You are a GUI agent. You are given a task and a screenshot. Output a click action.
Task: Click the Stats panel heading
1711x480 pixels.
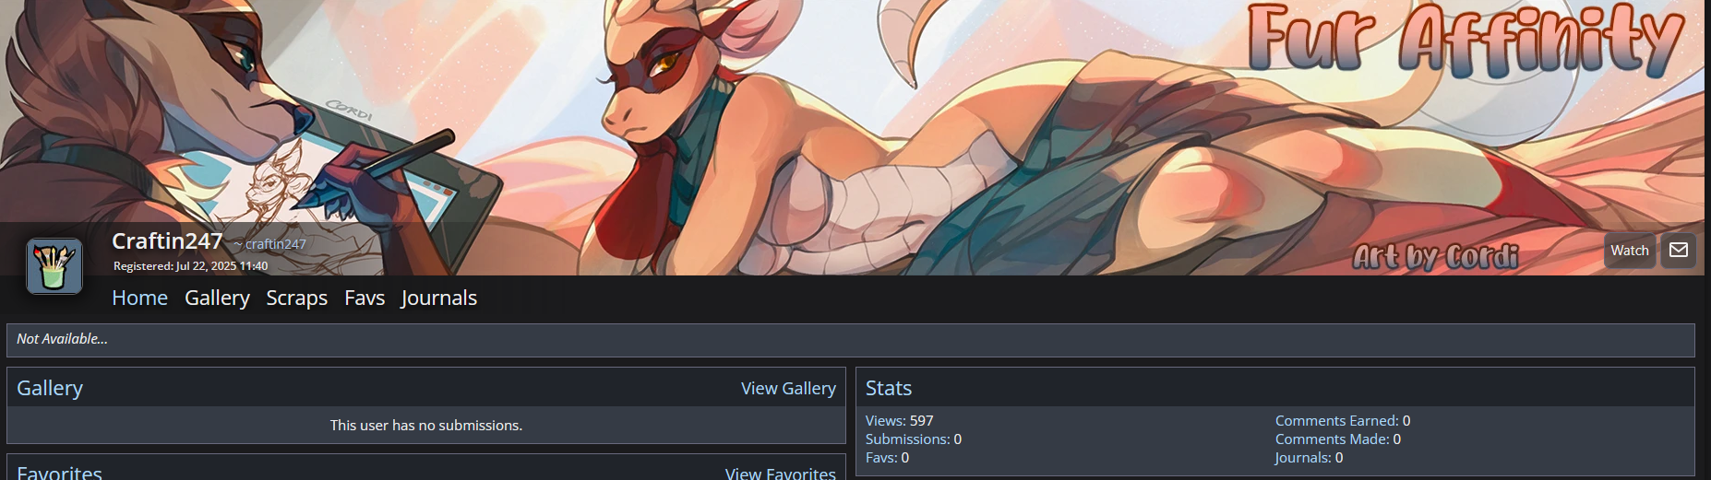(889, 388)
